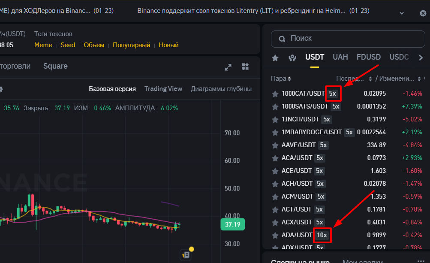
Task: Select the FDUSD market tab
Action: pyautogui.click(x=369, y=57)
